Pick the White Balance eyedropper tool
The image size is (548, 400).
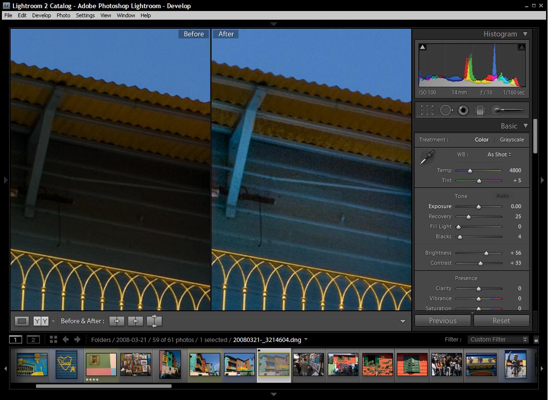point(427,157)
